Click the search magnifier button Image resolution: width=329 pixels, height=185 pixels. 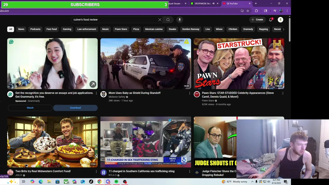click(168, 20)
